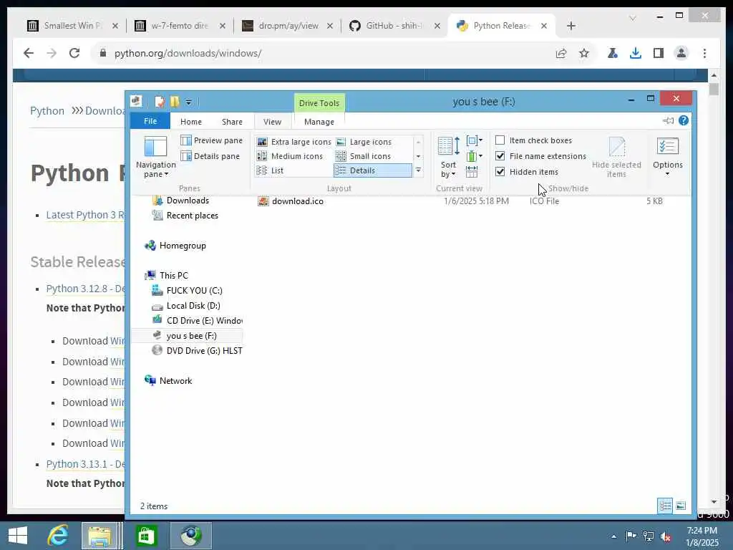733x550 pixels.
Task: Click the New folder quick access icon
Action: 175,102
